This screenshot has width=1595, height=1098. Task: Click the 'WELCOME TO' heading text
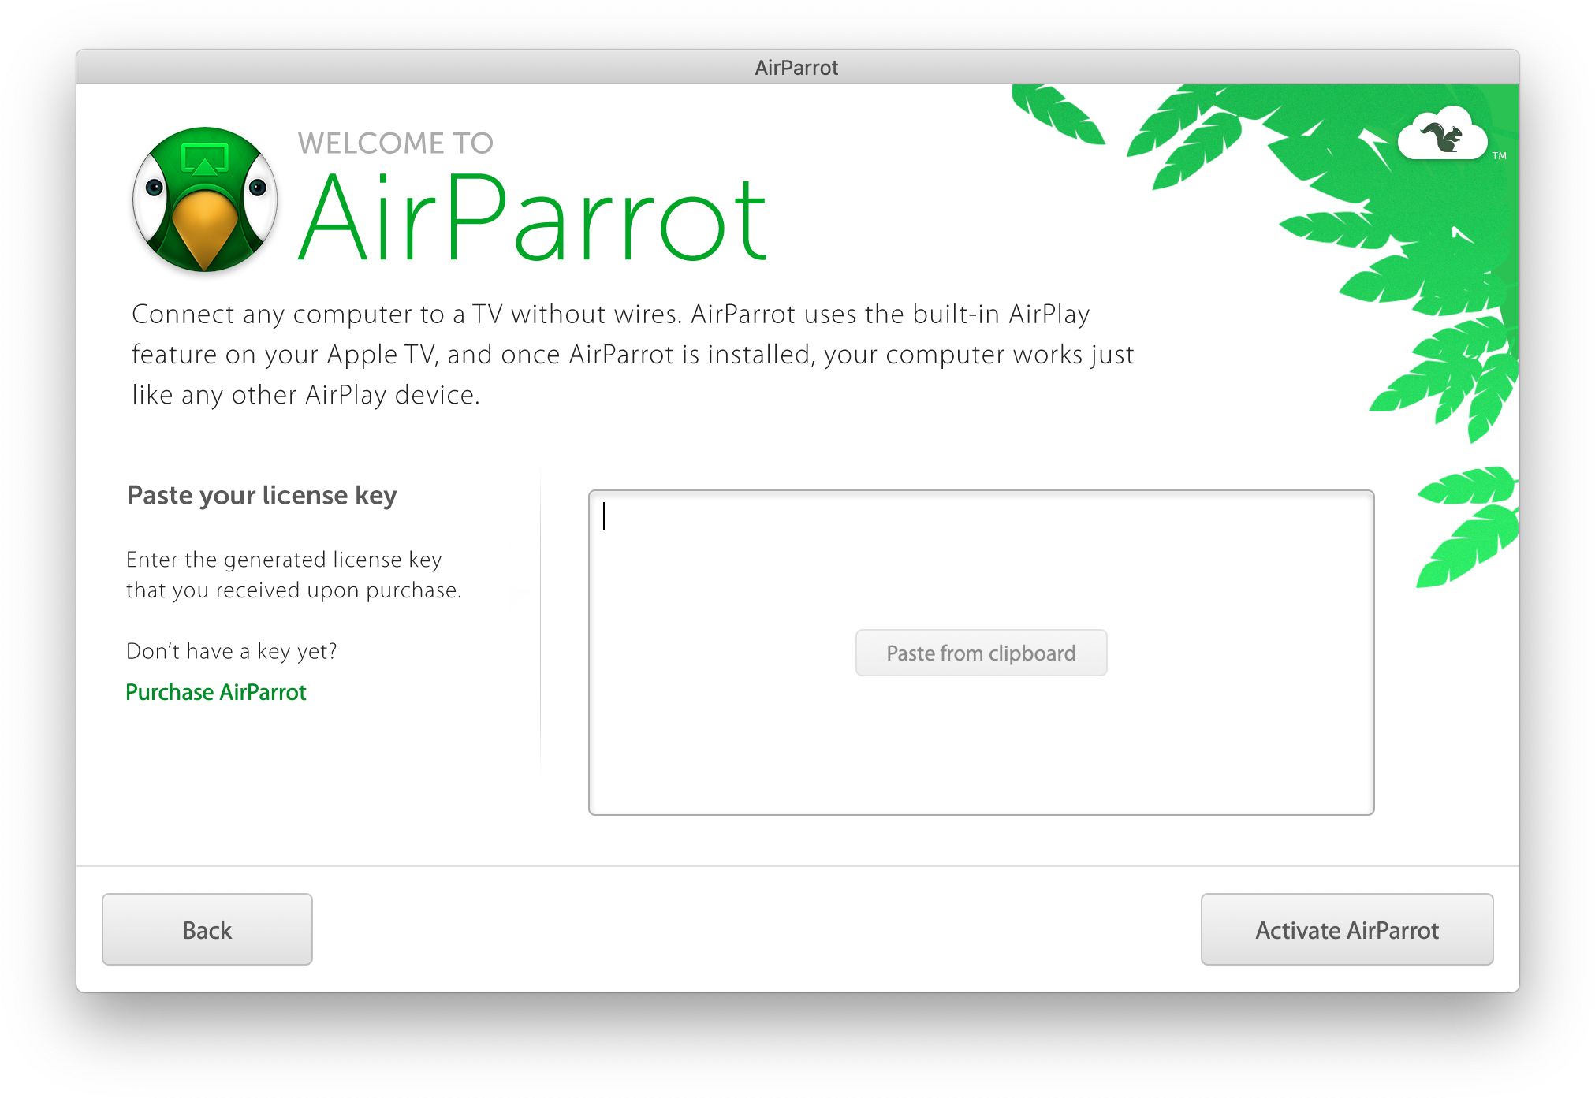click(x=396, y=143)
